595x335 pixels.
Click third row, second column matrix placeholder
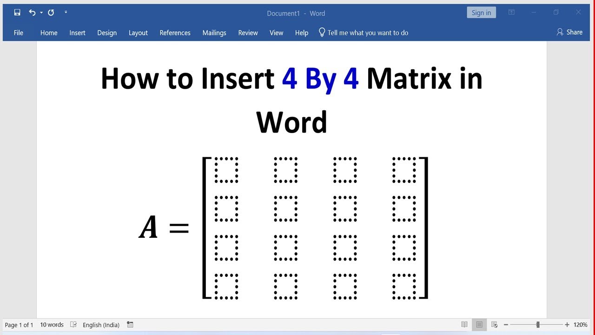tap(285, 248)
